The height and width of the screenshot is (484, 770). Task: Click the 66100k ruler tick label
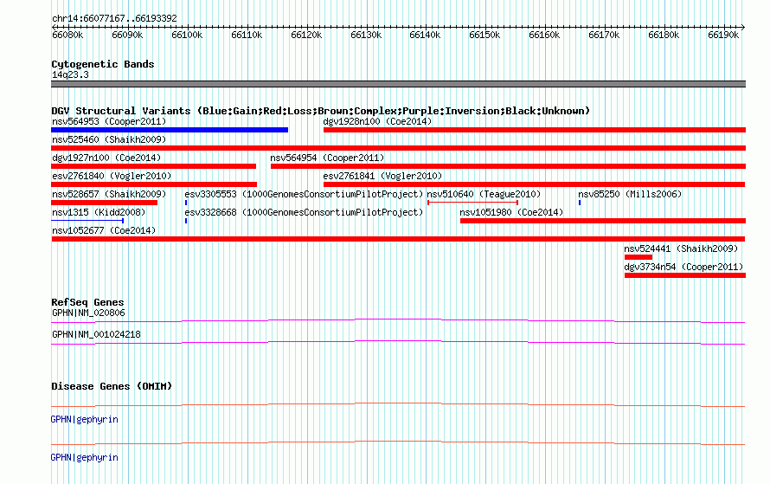pos(187,35)
